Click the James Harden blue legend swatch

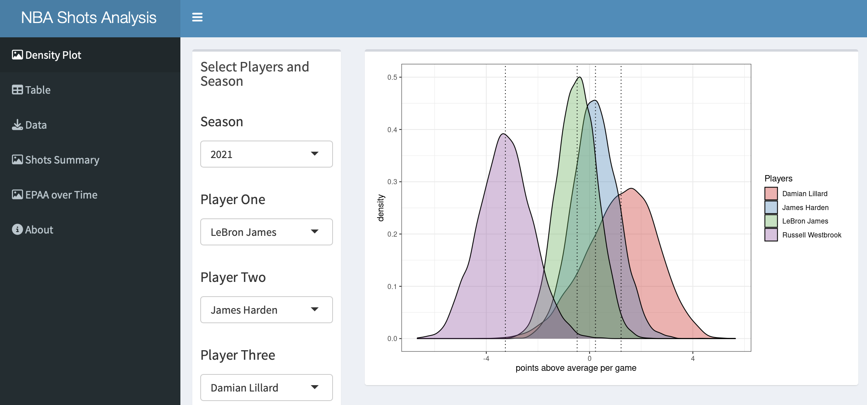771,207
